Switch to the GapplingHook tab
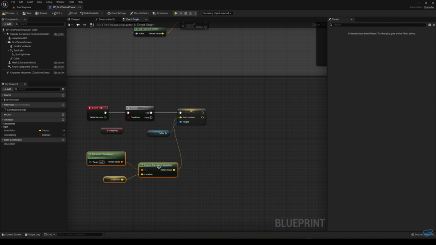The width and height of the screenshot is (436, 245). coord(24,7)
